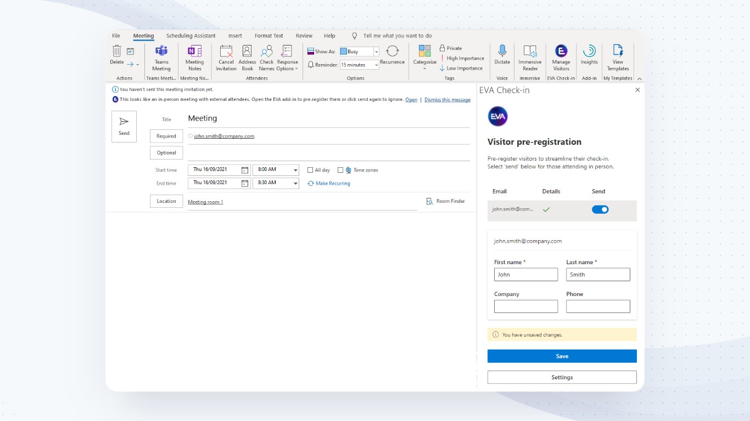Expand start time 8:00 AM dropdown

295,170
